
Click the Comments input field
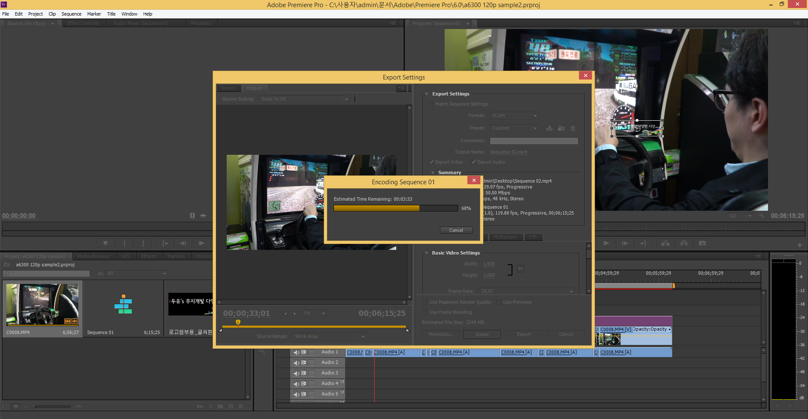point(534,141)
